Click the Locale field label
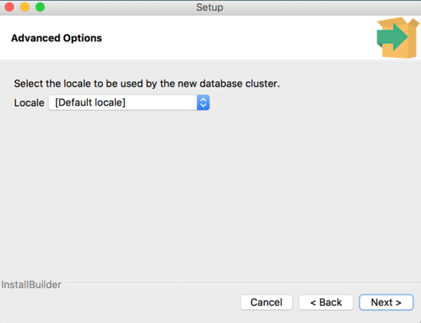The height and width of the screenshot is (323, 421). 29,103
